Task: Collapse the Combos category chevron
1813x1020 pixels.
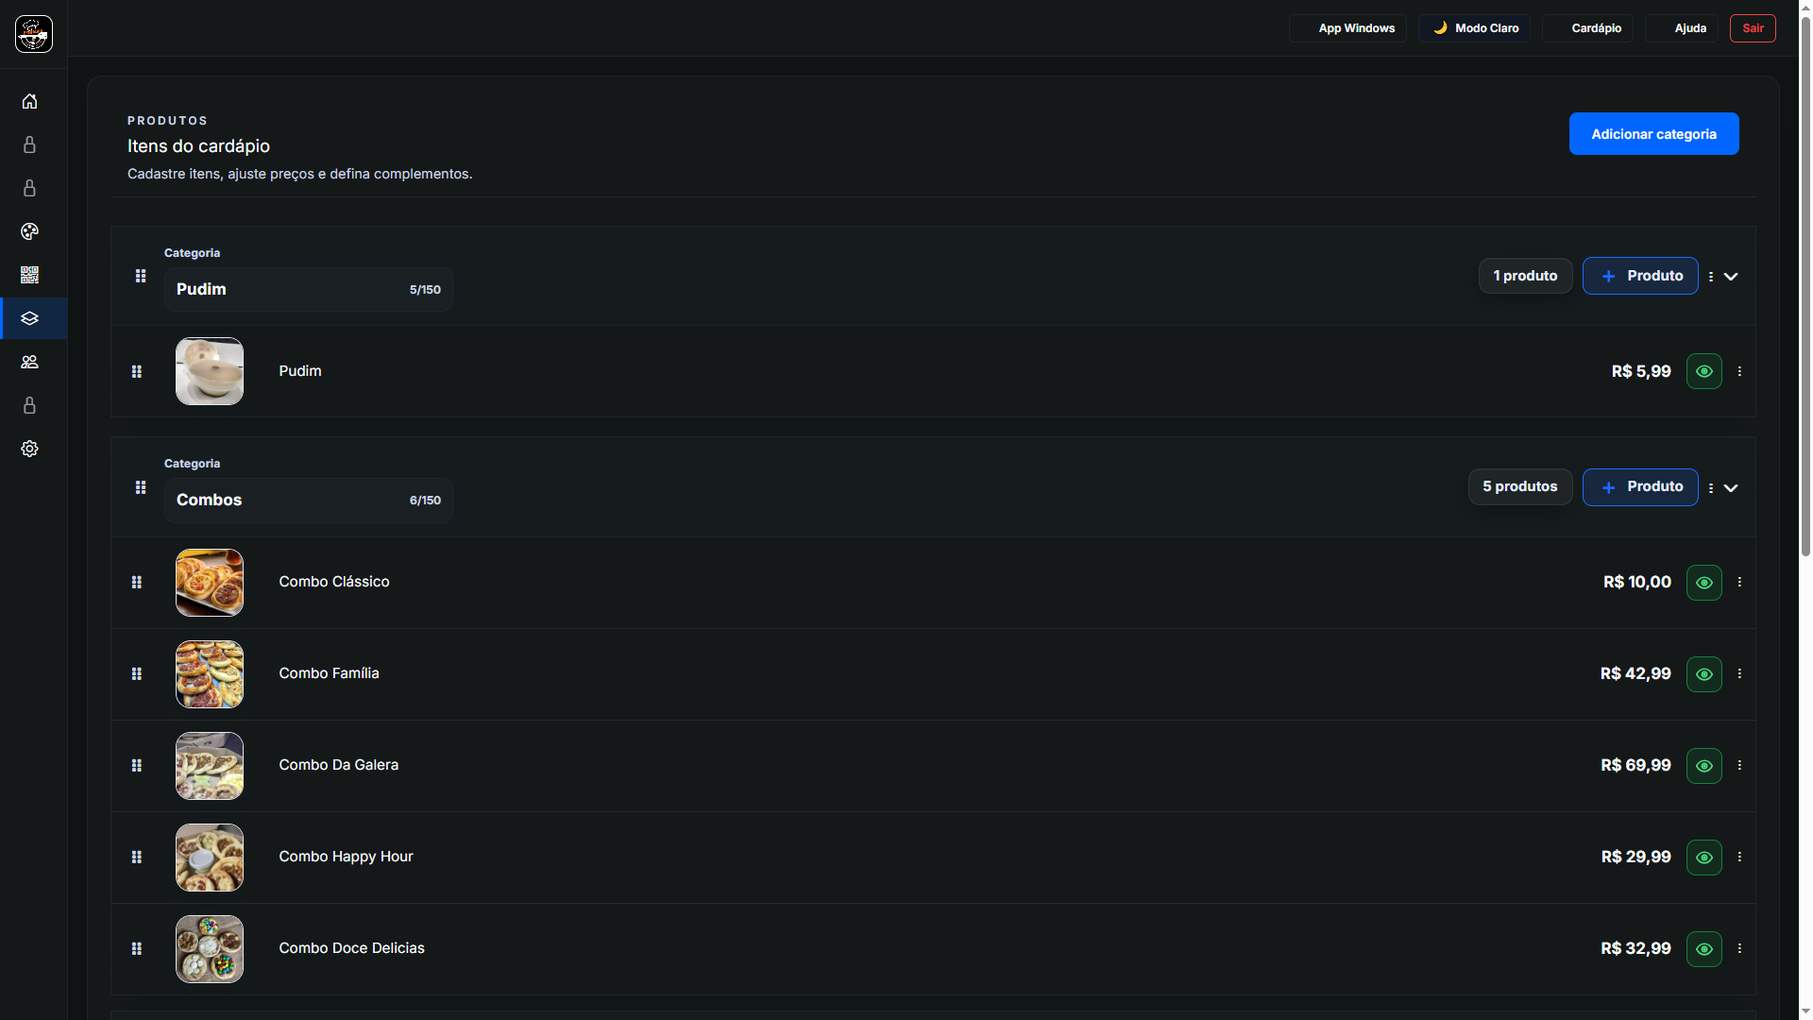Action: coord(1731,488)
